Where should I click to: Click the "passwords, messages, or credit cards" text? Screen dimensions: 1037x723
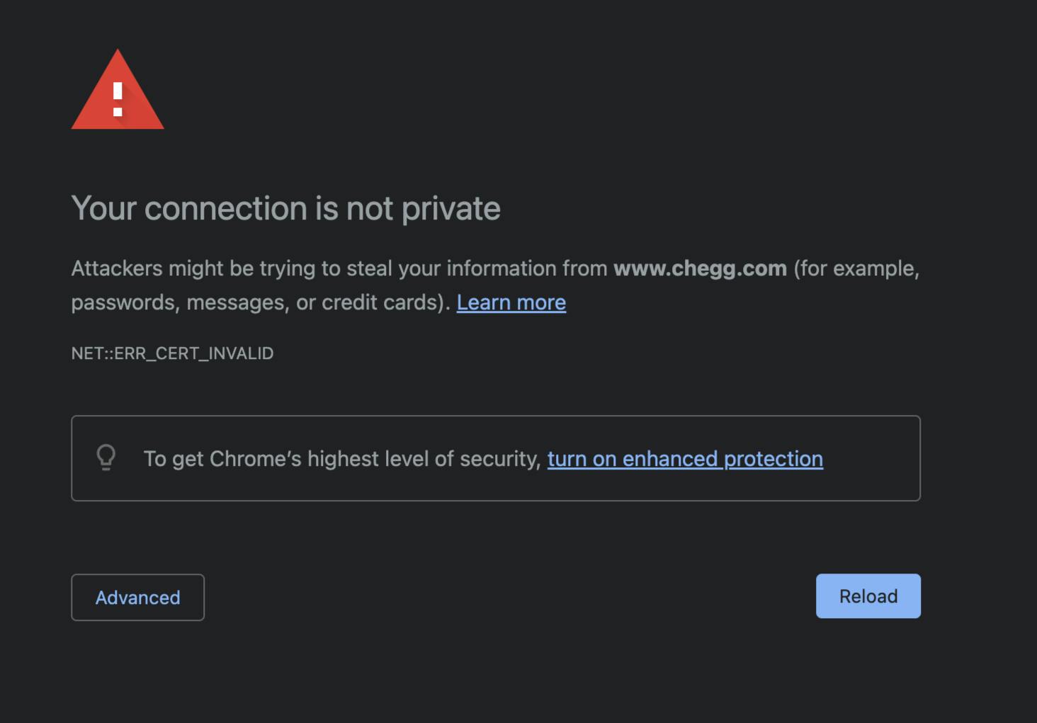tap(259, 302)
